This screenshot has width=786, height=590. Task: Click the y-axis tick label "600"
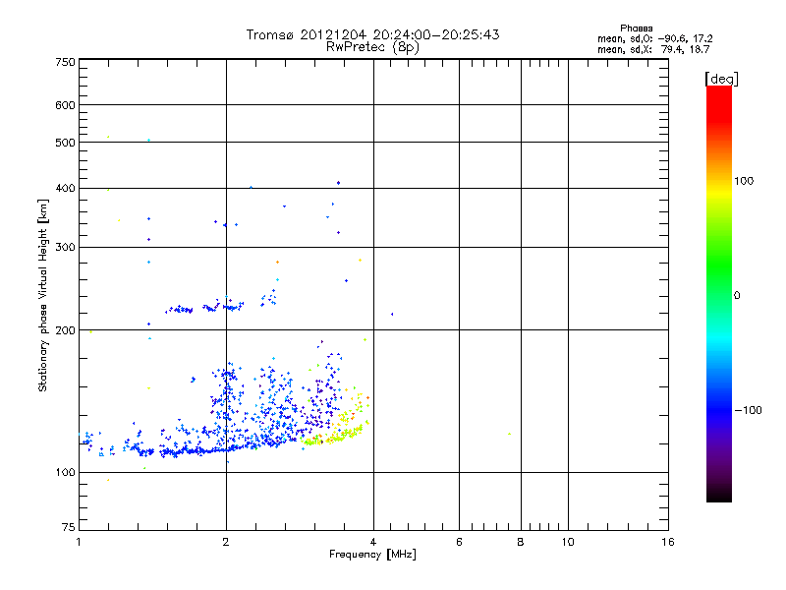pos(65,105)
